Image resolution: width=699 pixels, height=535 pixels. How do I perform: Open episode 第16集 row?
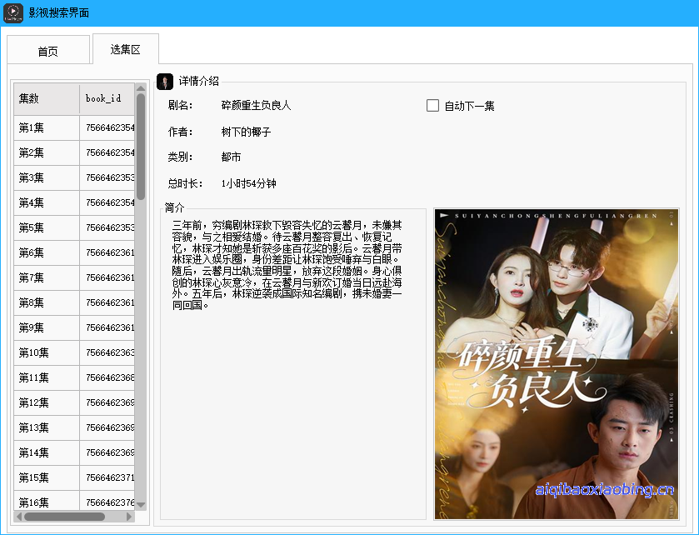coord(46,502)
